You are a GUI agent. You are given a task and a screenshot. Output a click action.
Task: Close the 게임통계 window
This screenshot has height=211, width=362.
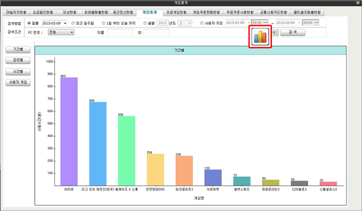click(x=358, y=3)
